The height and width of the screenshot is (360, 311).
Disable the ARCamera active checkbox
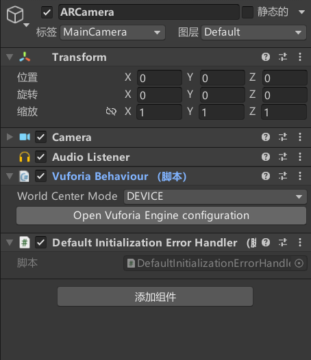47,12
